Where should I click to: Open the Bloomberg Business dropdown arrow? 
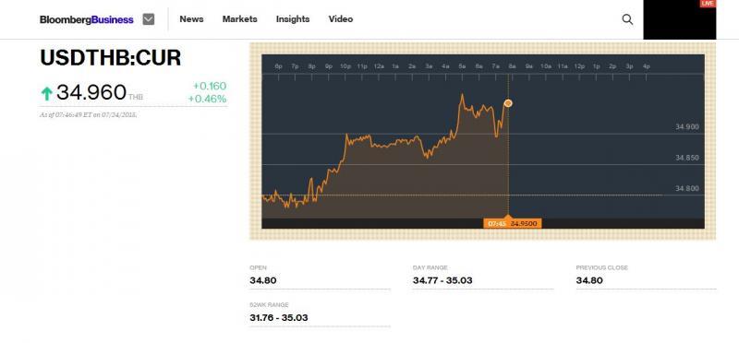149,19
